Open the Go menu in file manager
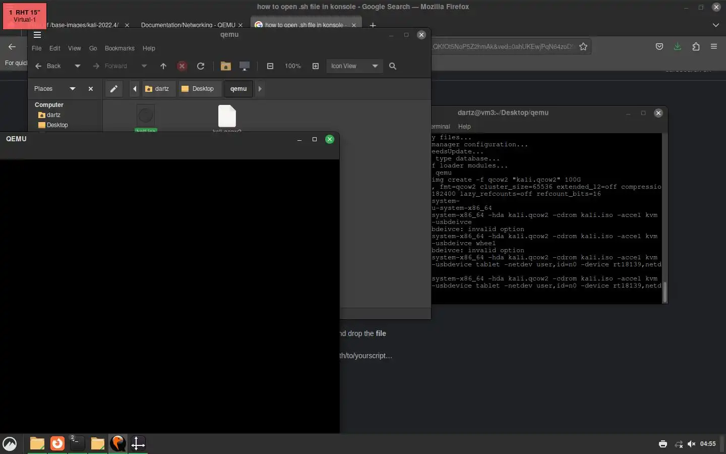The width and height of the screenshot is (726, 454). click(93, 48)
